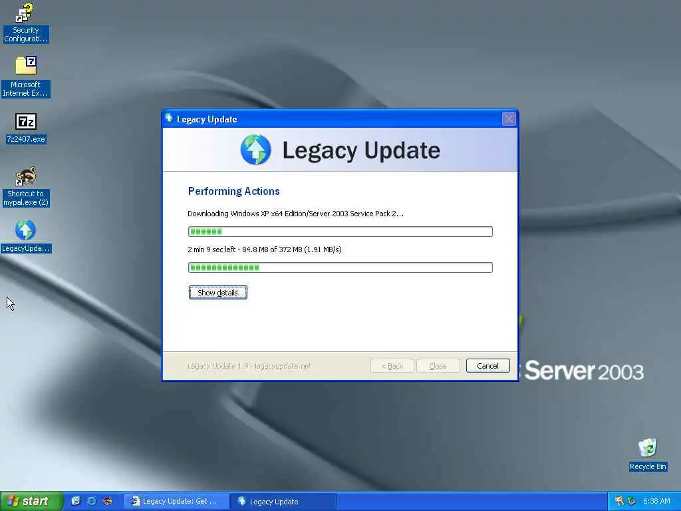Select the 7z2407.exe desktop icon

(x=26, y=128)
